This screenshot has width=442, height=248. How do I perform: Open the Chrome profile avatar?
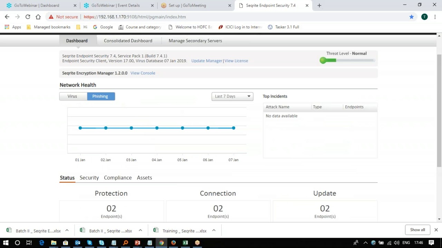tap(424, 17)
